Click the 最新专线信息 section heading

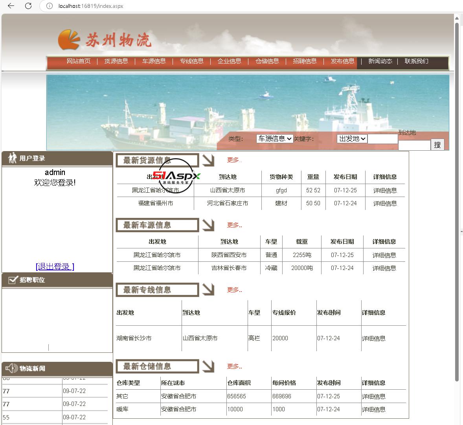[x=157, y=290]
